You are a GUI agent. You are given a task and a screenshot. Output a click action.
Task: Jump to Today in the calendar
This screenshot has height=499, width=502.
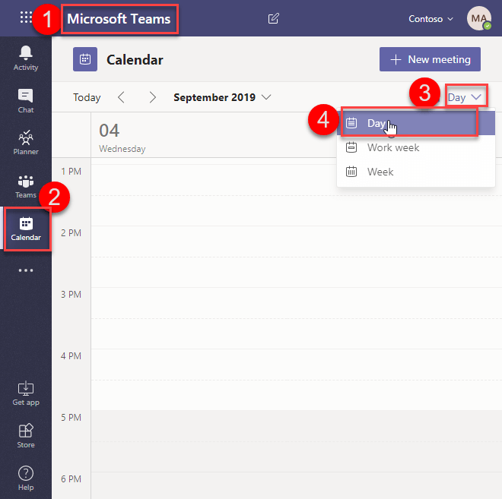coord(87,97)
